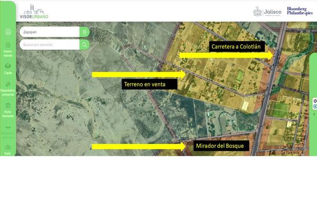Open the user profile icon in sidebar
Screen dimensions: 317x211
[x=8, y=32]
